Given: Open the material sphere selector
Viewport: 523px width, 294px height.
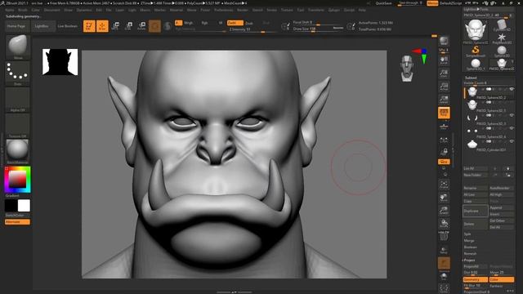Looking at the screenshot, I should point(17,152).
